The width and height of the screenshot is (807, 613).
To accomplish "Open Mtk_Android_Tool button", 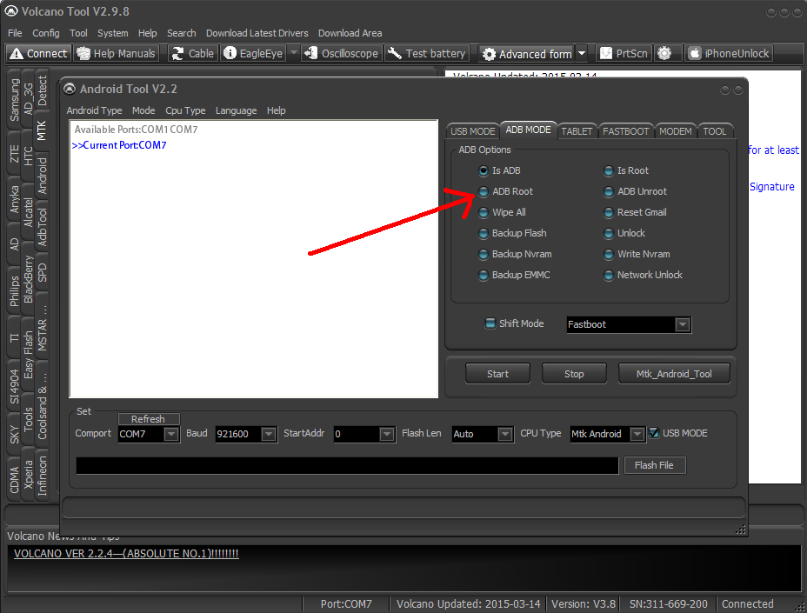I will pyautogui.click(x=674, y=374).
